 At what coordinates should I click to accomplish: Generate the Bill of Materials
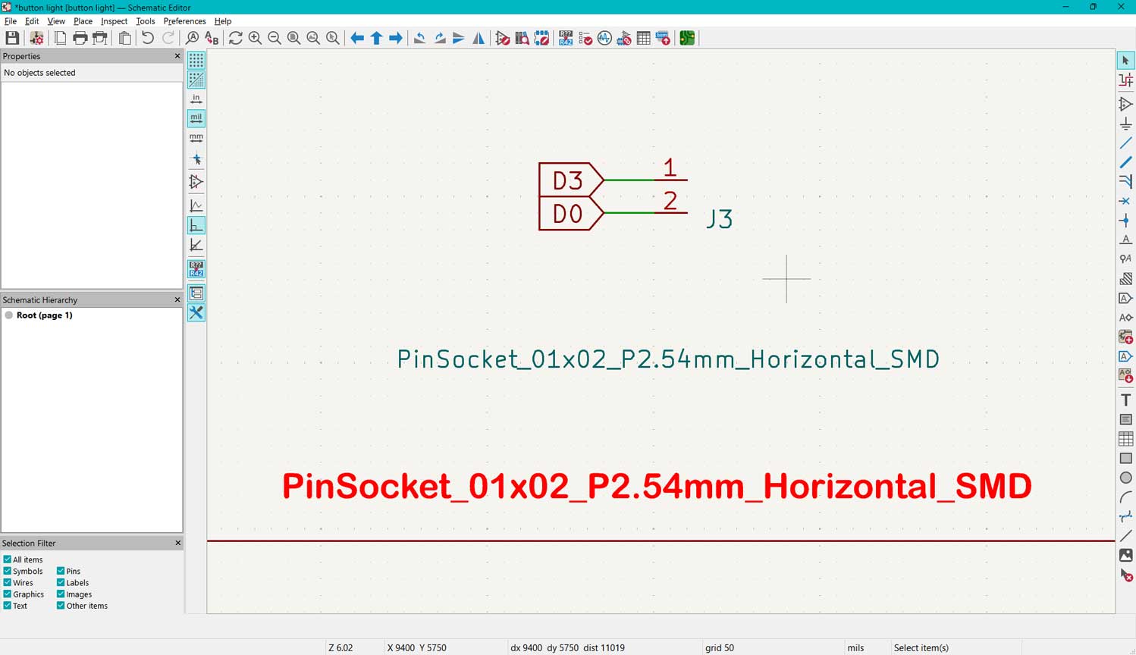[663, 38]
